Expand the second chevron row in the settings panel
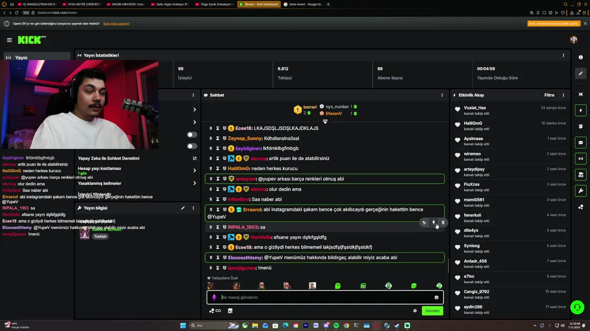The image size is (590, 331). 195,122
